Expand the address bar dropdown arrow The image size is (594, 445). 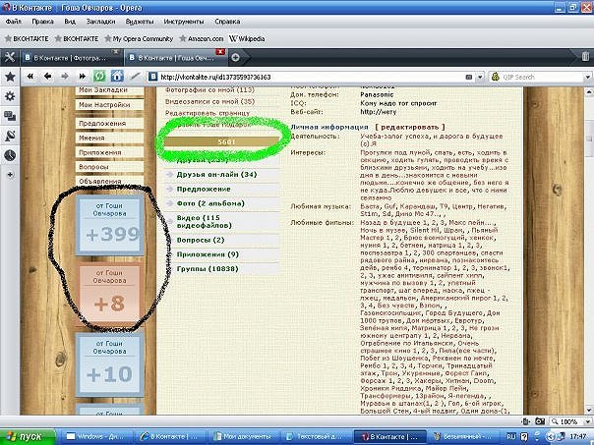[x=480, y=77]
